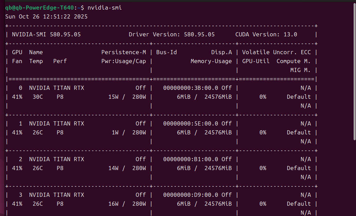Image resolution: width=356 pixels, height=216 pixels.
Task: Click the '1W' power usage of GPU 1
Action: click(115, 132)
